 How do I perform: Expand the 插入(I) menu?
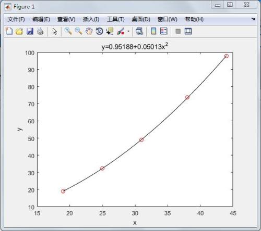(91, 19)
